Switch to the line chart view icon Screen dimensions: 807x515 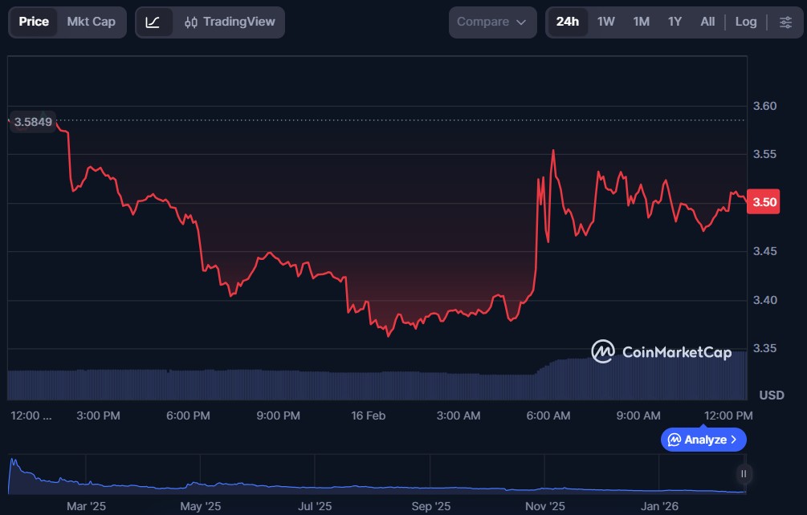click(x=153, y=22)
